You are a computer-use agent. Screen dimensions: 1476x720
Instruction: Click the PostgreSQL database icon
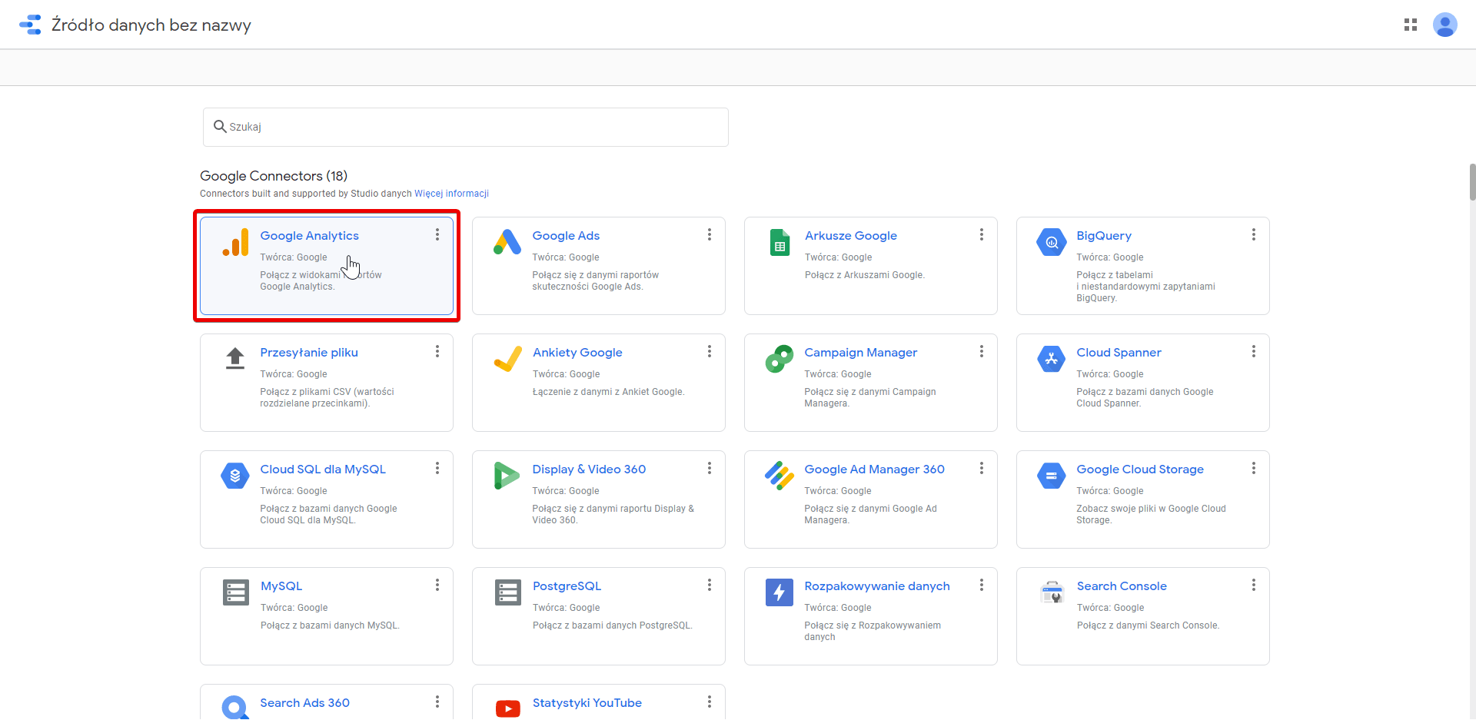508,592
